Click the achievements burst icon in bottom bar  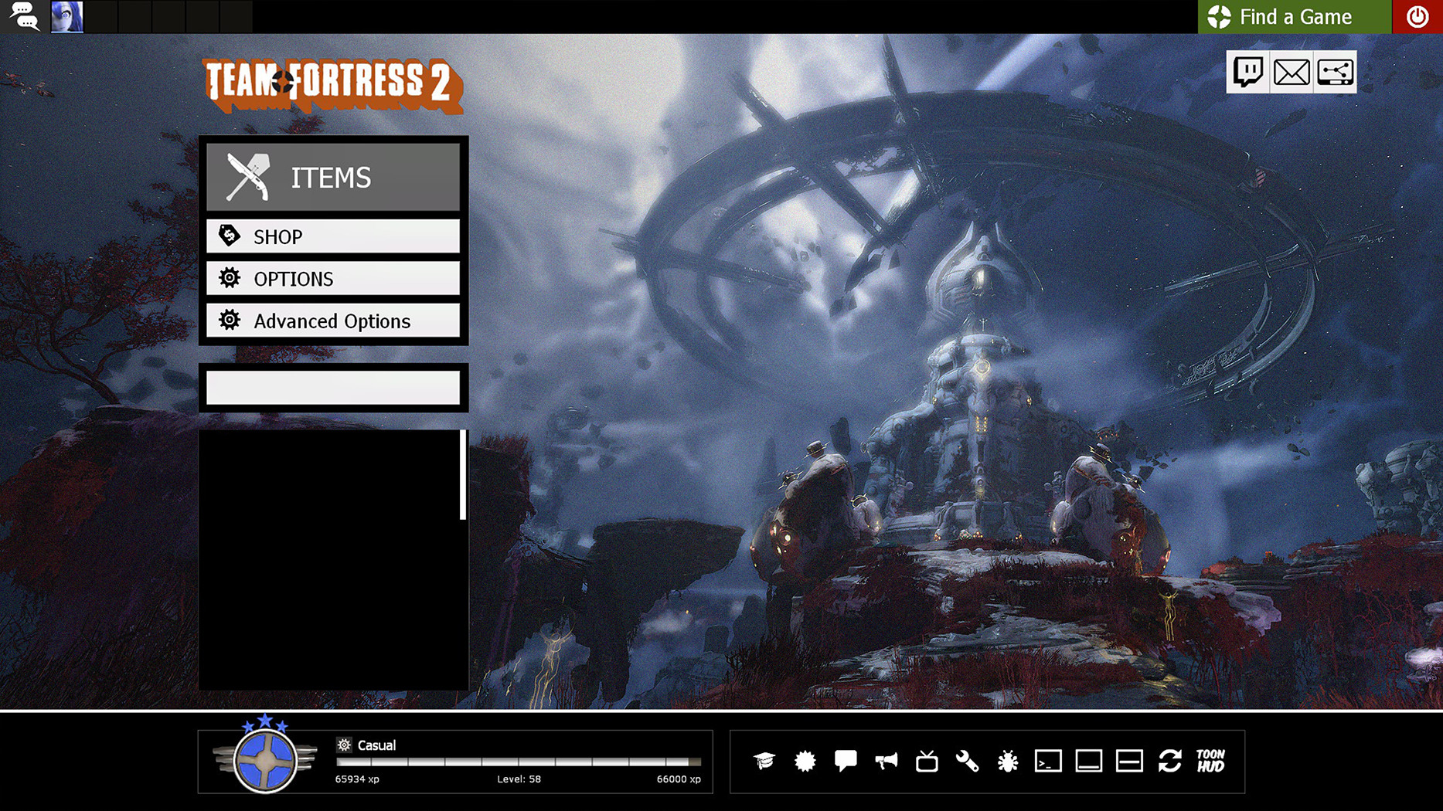click(x=805, y=762)
